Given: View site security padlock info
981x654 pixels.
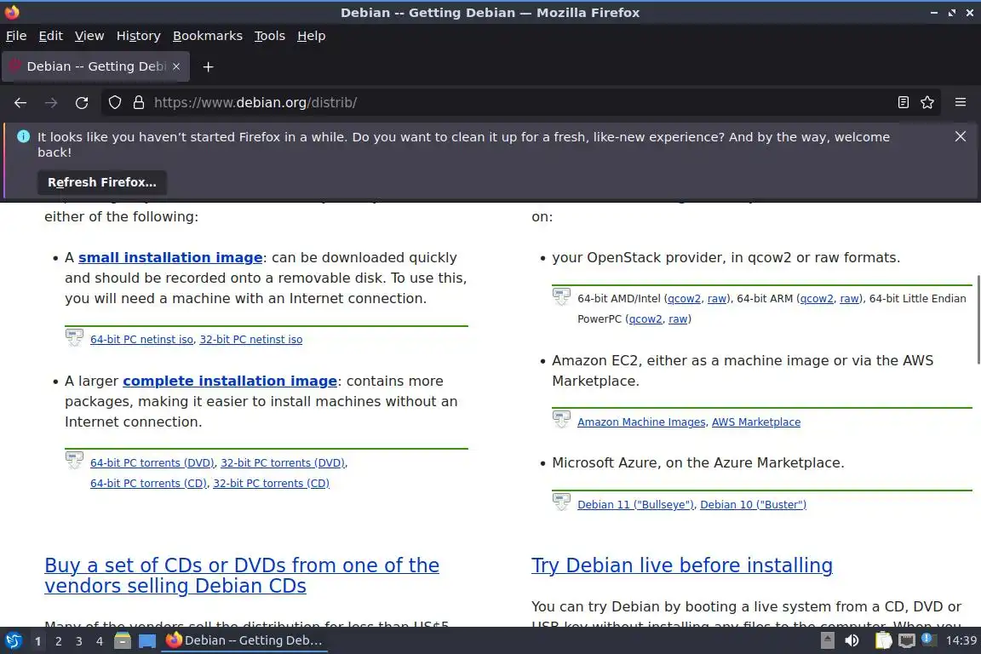Looking at the screenshot, I should [x=139, y=103].
